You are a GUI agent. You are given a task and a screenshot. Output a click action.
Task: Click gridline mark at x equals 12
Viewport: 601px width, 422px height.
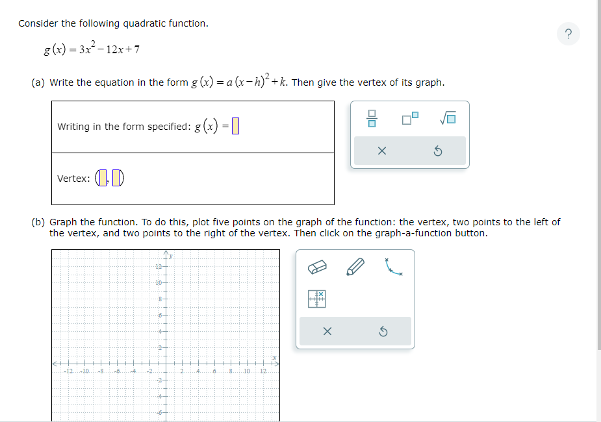pos(262,364)
